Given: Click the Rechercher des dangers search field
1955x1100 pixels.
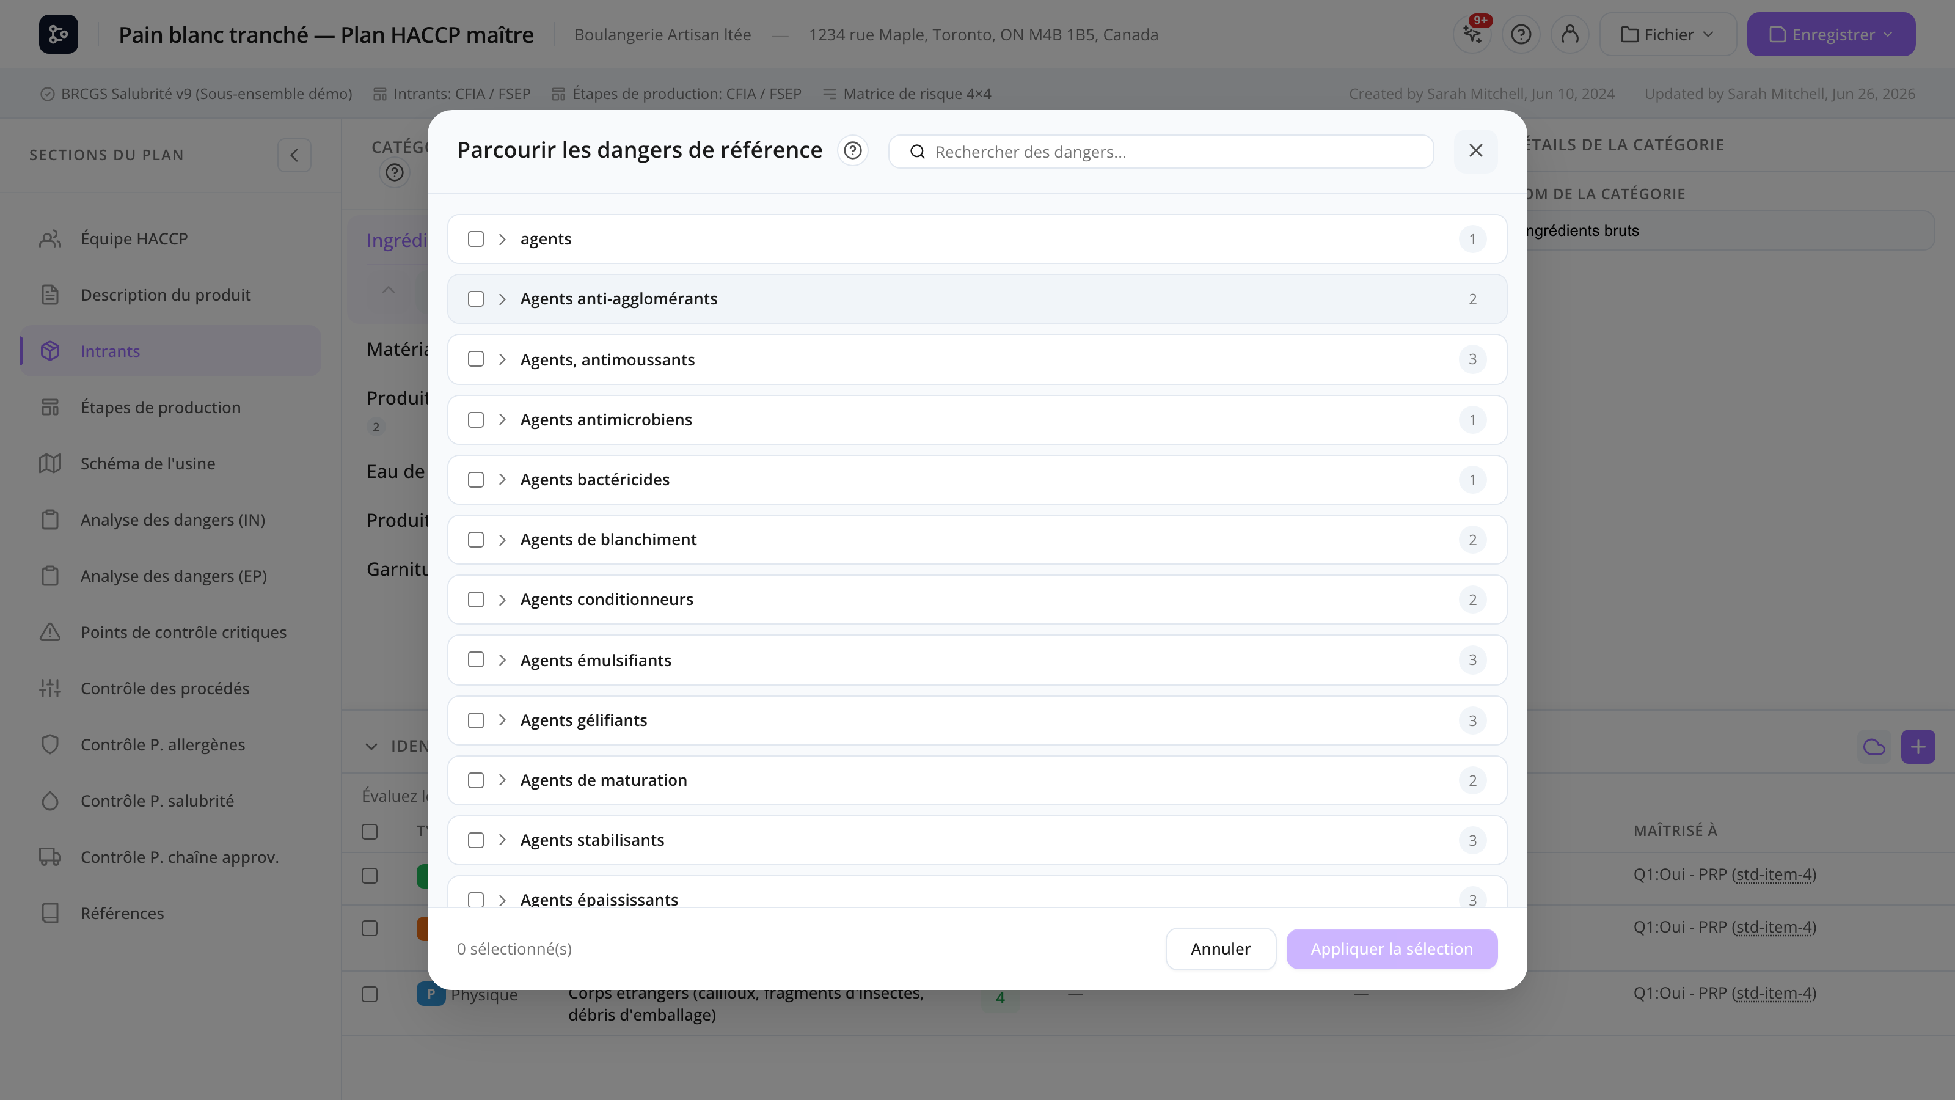Looking at the screenshot, I should [1161, 152].
